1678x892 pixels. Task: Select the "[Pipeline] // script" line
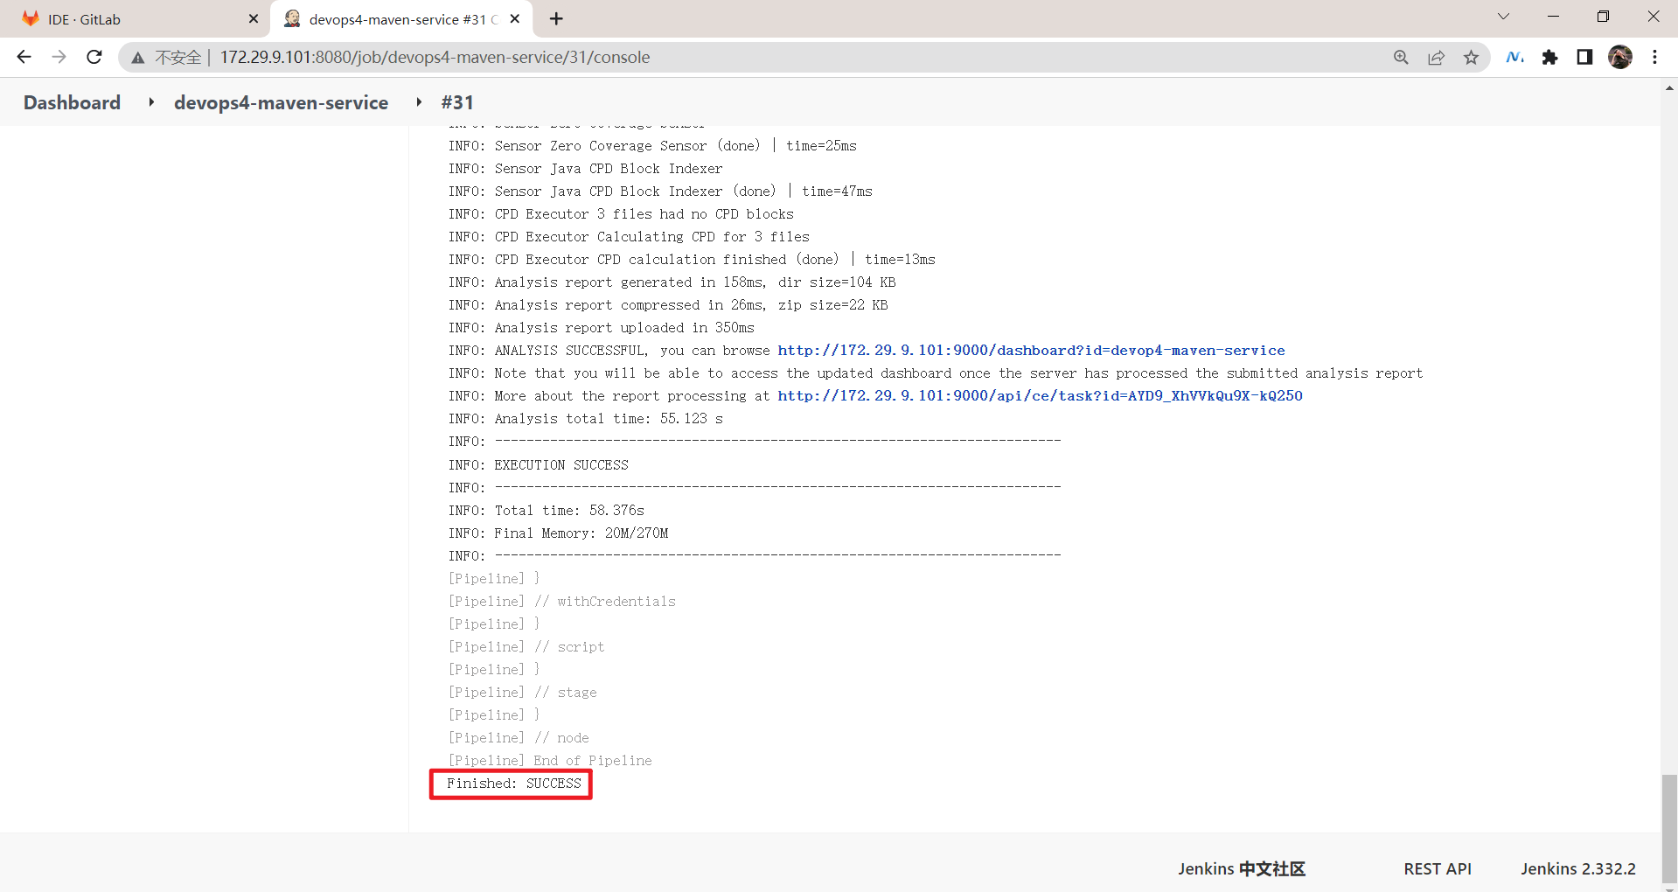point(526,646)
